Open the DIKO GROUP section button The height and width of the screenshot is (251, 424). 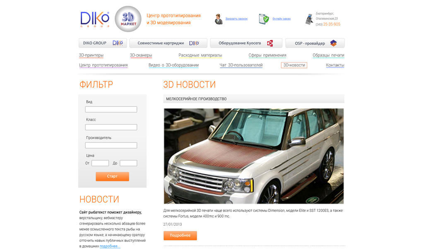pos(103,43)
